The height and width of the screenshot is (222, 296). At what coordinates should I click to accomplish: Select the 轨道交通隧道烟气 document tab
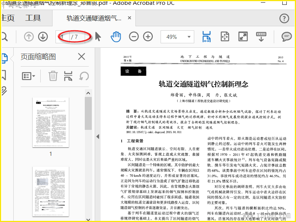[94, 18]
